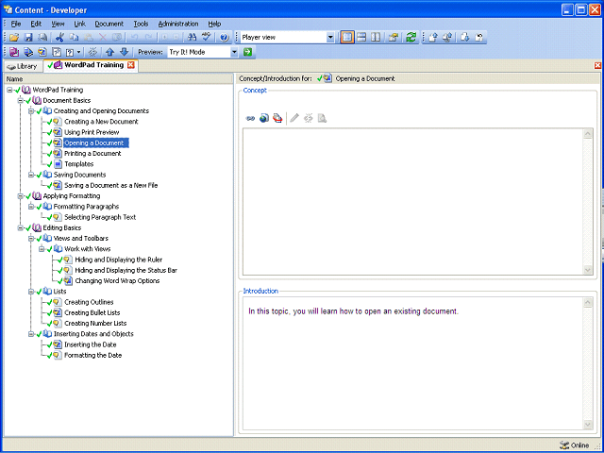Click the check out document icon
The width and height of the screenshot is (604, 453).
point(465,38)
